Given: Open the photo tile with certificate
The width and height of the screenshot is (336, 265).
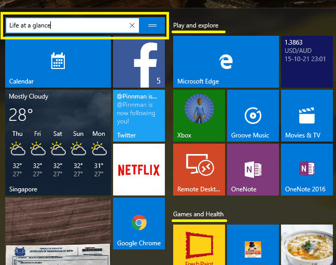Looking at the screenshot, I should coord(58,231).
